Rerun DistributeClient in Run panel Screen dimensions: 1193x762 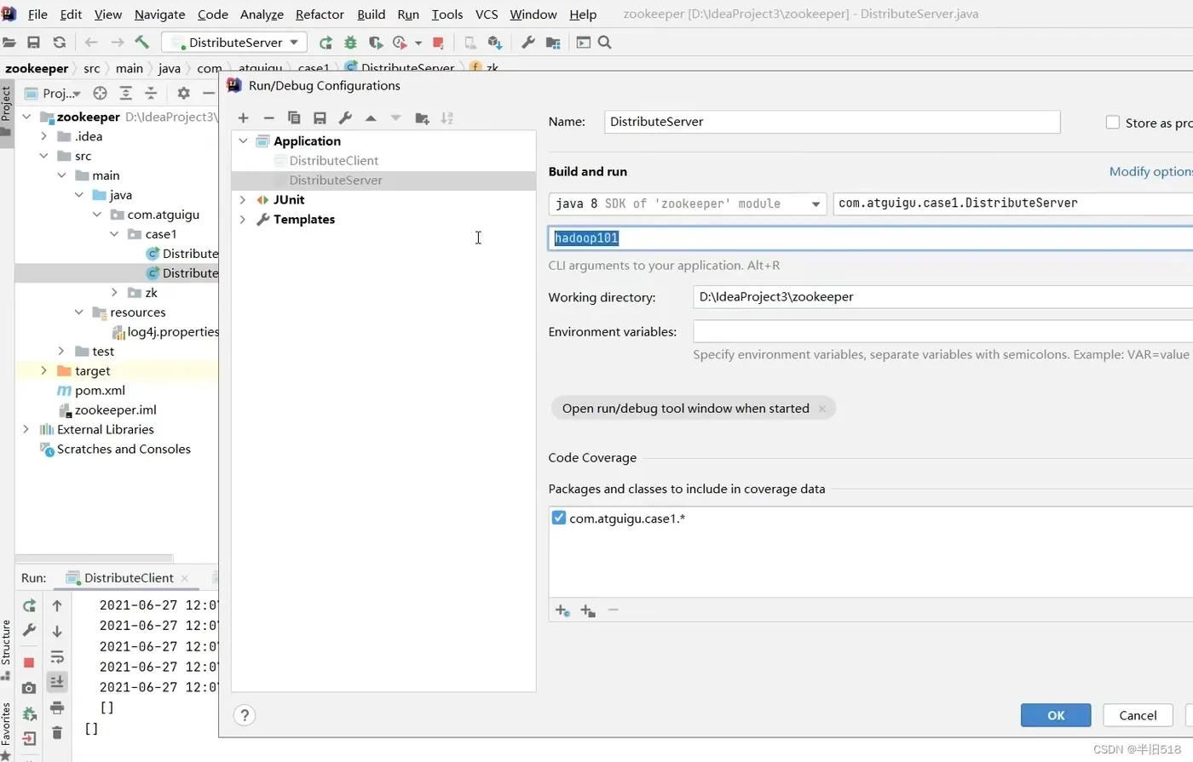coord(29,606)
